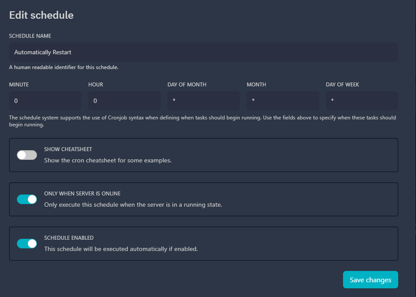This screenshot has height=297, width=416.
Task: Select the Hour cron field
Action: click(x=124, y=101)
